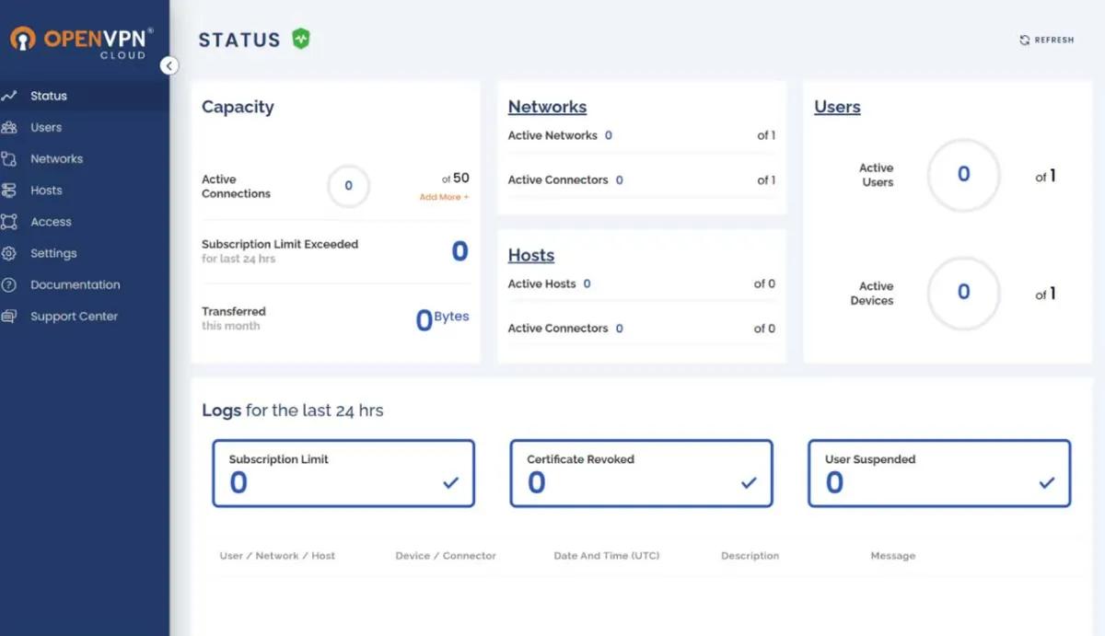The width and height of the screenshot is (1105, 636).
Task: Open the Hosts heading link
Action: [531, 255]
